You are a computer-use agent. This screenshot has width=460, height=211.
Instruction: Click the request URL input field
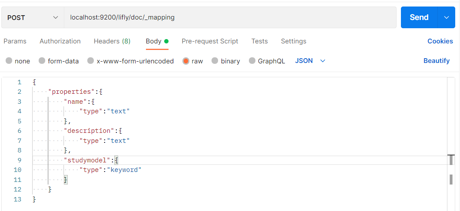230,18
